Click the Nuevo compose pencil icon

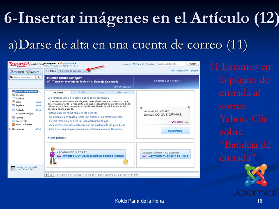(x=28, y=72)
